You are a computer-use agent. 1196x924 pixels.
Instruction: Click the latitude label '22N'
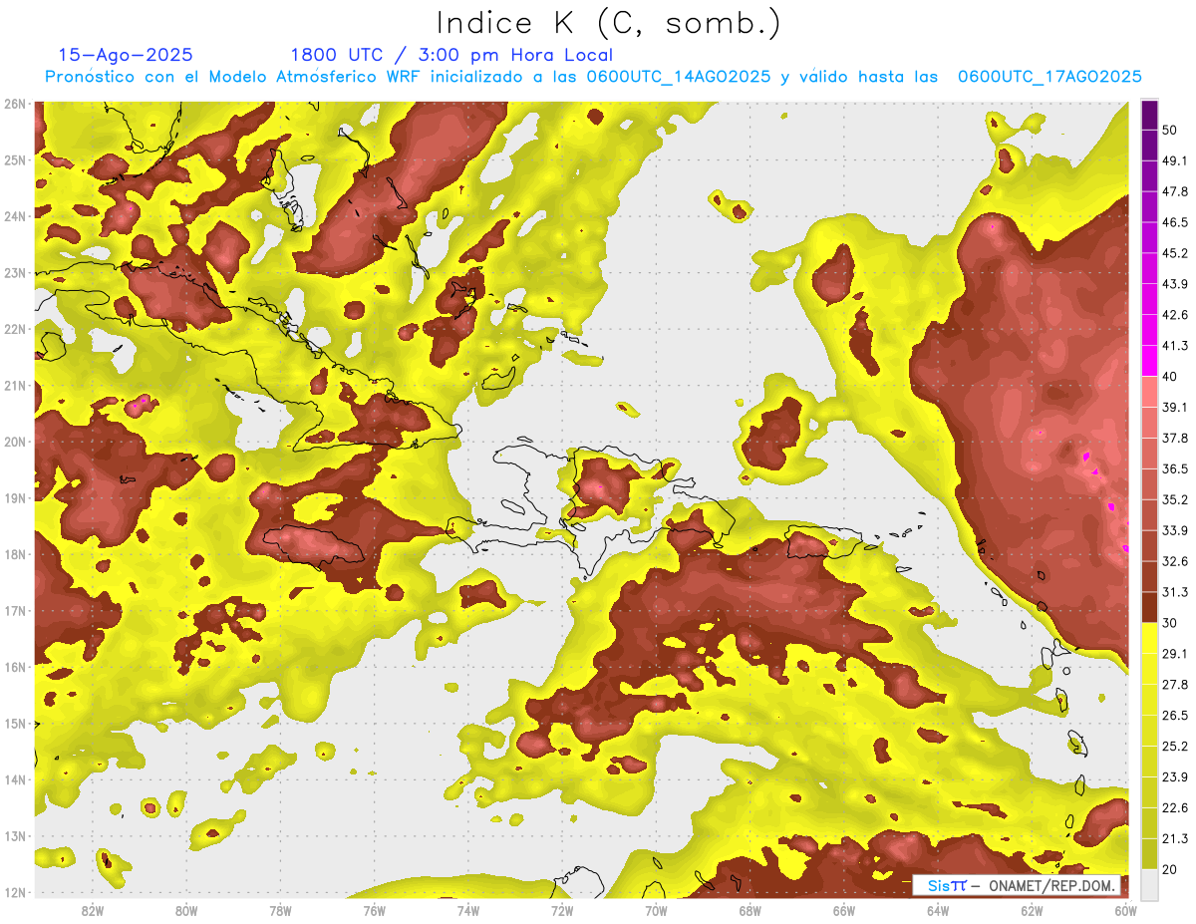pos(15,329)
